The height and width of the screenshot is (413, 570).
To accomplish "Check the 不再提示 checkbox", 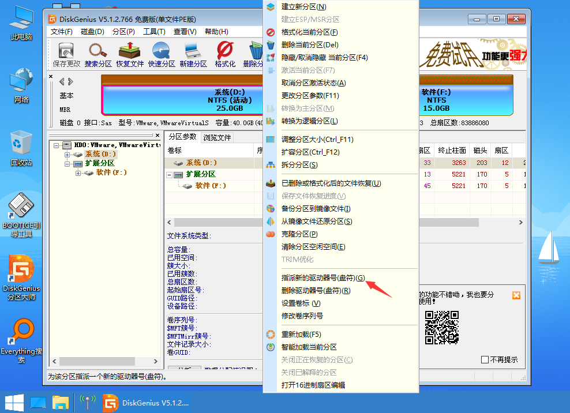I will click(485, 360).
